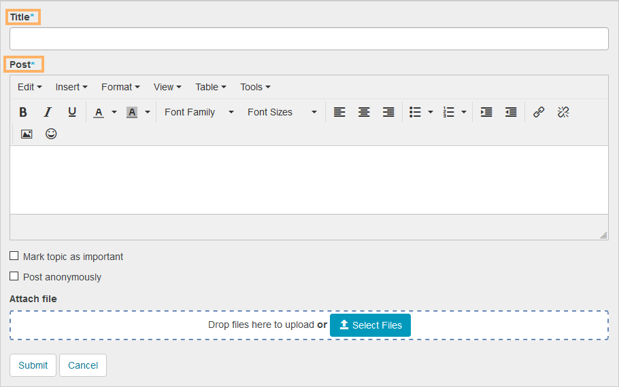Enable the Post anonymously checkbox
Viewport: 619px width, 387px height.
click(14, 276)
